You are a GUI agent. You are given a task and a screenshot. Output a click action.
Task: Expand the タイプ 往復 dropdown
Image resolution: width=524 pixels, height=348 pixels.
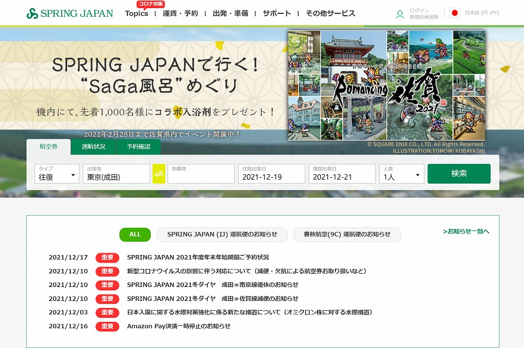pos(57,174)
